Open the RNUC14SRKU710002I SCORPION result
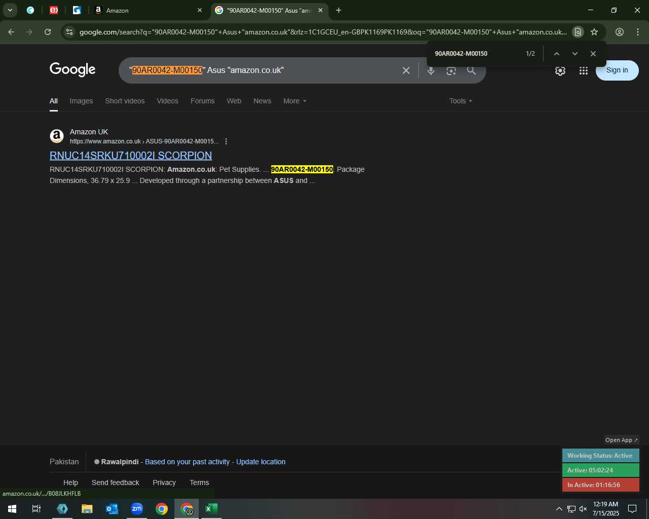Screen dimensions: 649x519 131,156
